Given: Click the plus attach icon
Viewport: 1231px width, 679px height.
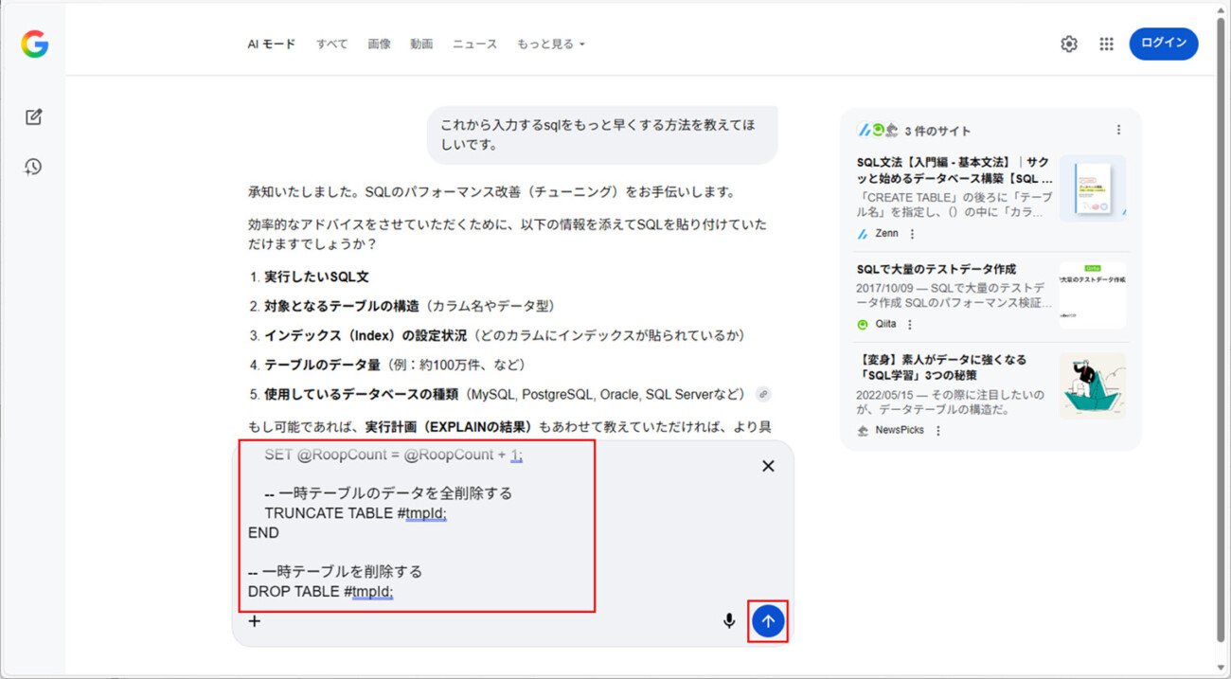Looking at the screenshot, I should tap(255, 621).
